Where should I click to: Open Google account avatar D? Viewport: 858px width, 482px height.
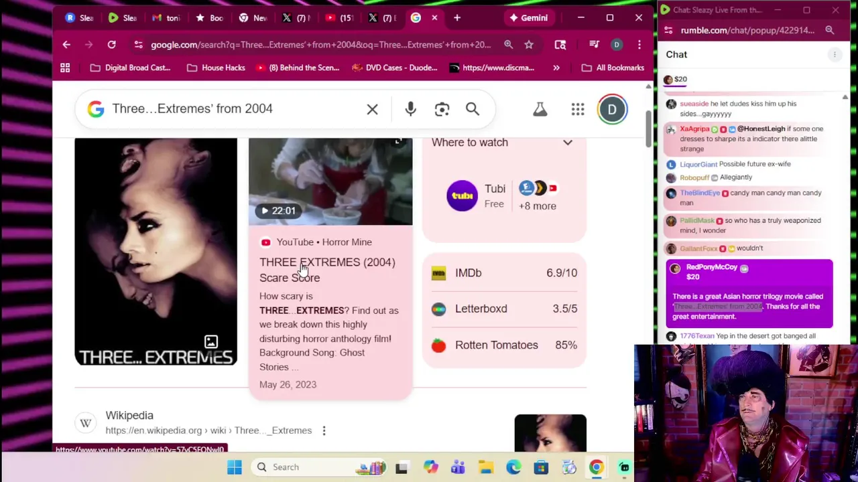click(x=612, y=109)
